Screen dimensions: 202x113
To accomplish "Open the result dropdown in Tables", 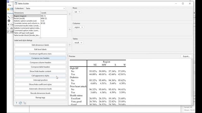I will pyautogui.click(x=78, y=43).
